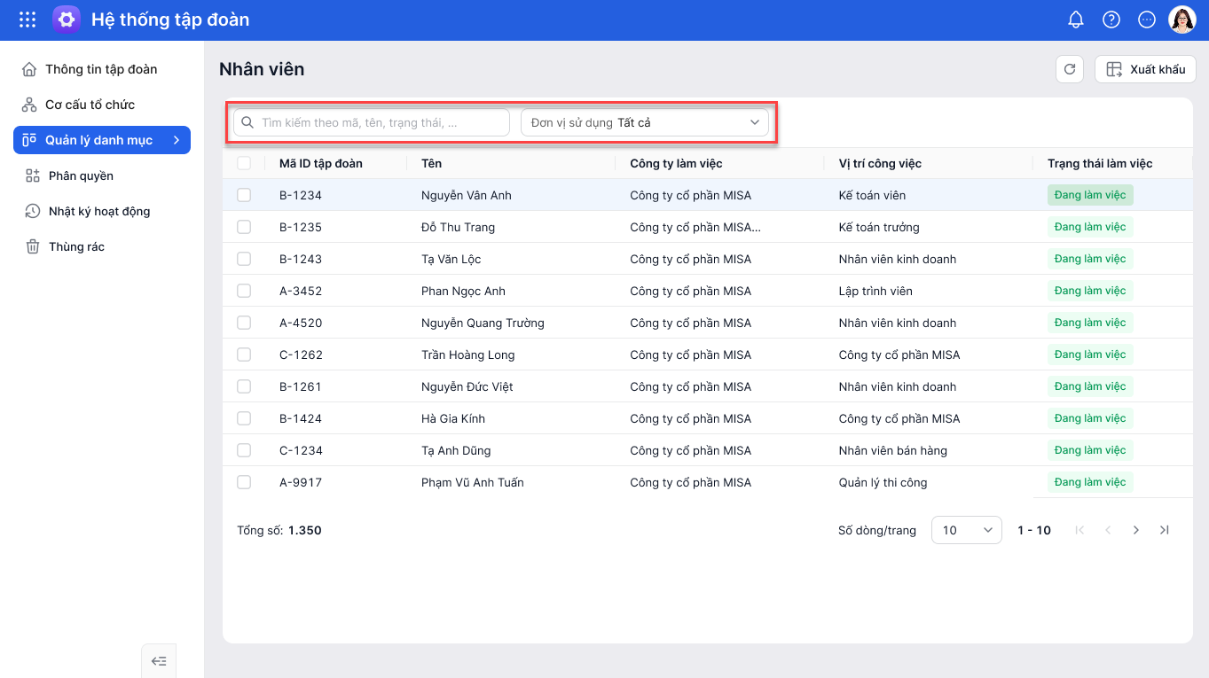Viewport: 1209px width, 678px height.
Task: Open the help question mark icon
Action: pyautogui.click(x=1111, y=19)
